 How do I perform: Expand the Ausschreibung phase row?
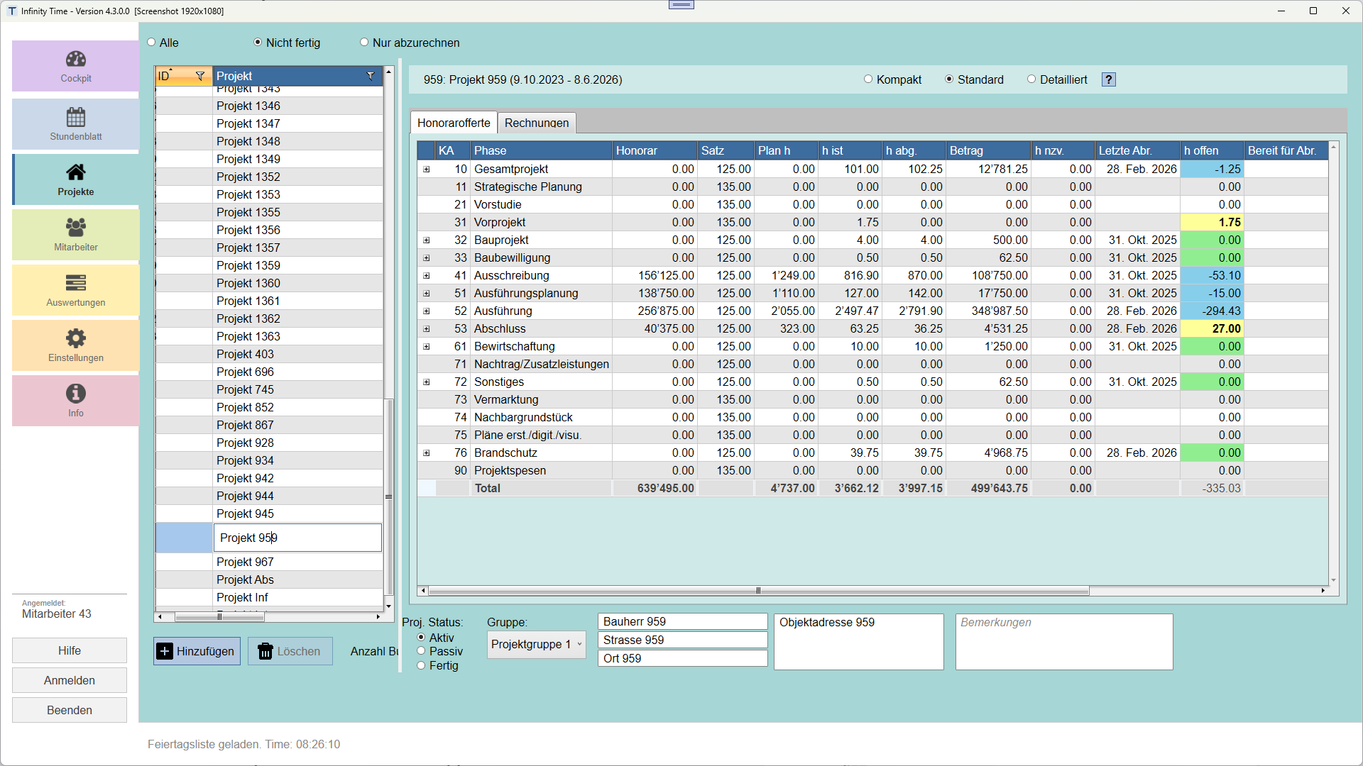click(427, 276)
